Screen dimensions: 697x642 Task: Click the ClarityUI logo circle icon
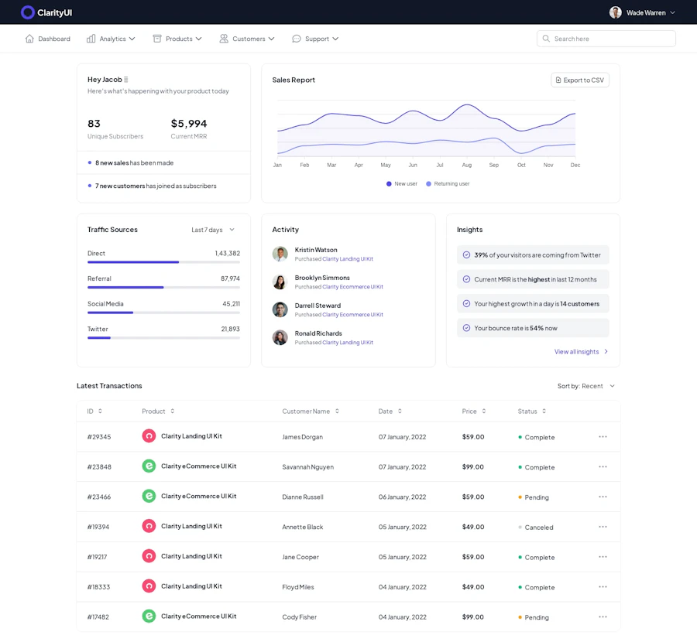(28, 12)
